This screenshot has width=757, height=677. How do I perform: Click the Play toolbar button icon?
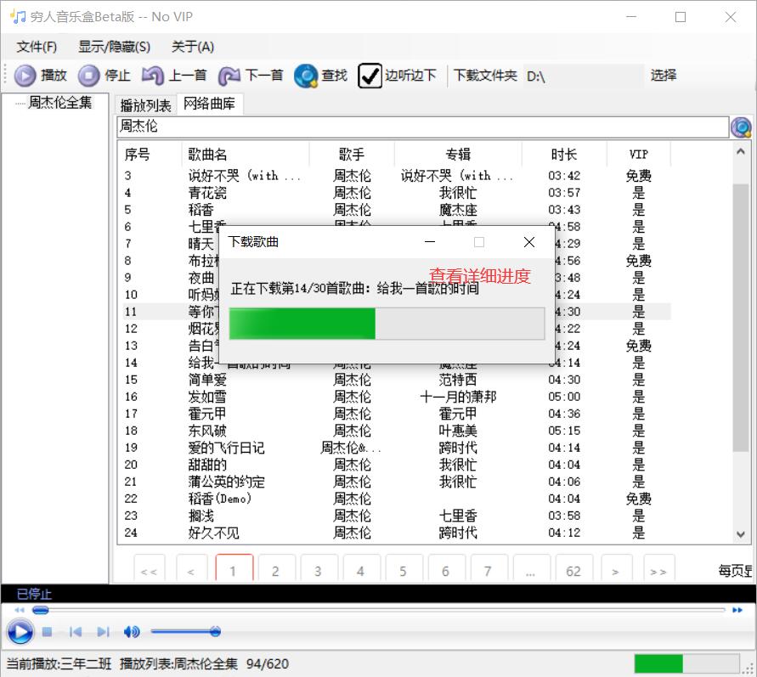tap(25, 76)
